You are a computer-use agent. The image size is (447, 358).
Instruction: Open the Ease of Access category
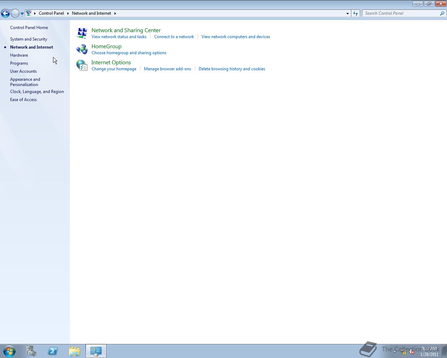[23, 100]
